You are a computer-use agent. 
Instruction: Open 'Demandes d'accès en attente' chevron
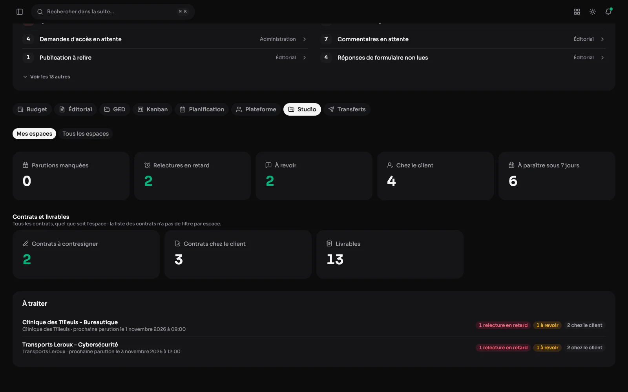[x=305, y=39]
